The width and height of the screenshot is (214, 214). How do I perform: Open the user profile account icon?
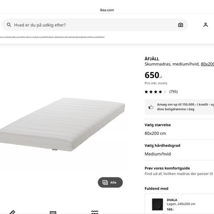206,25
